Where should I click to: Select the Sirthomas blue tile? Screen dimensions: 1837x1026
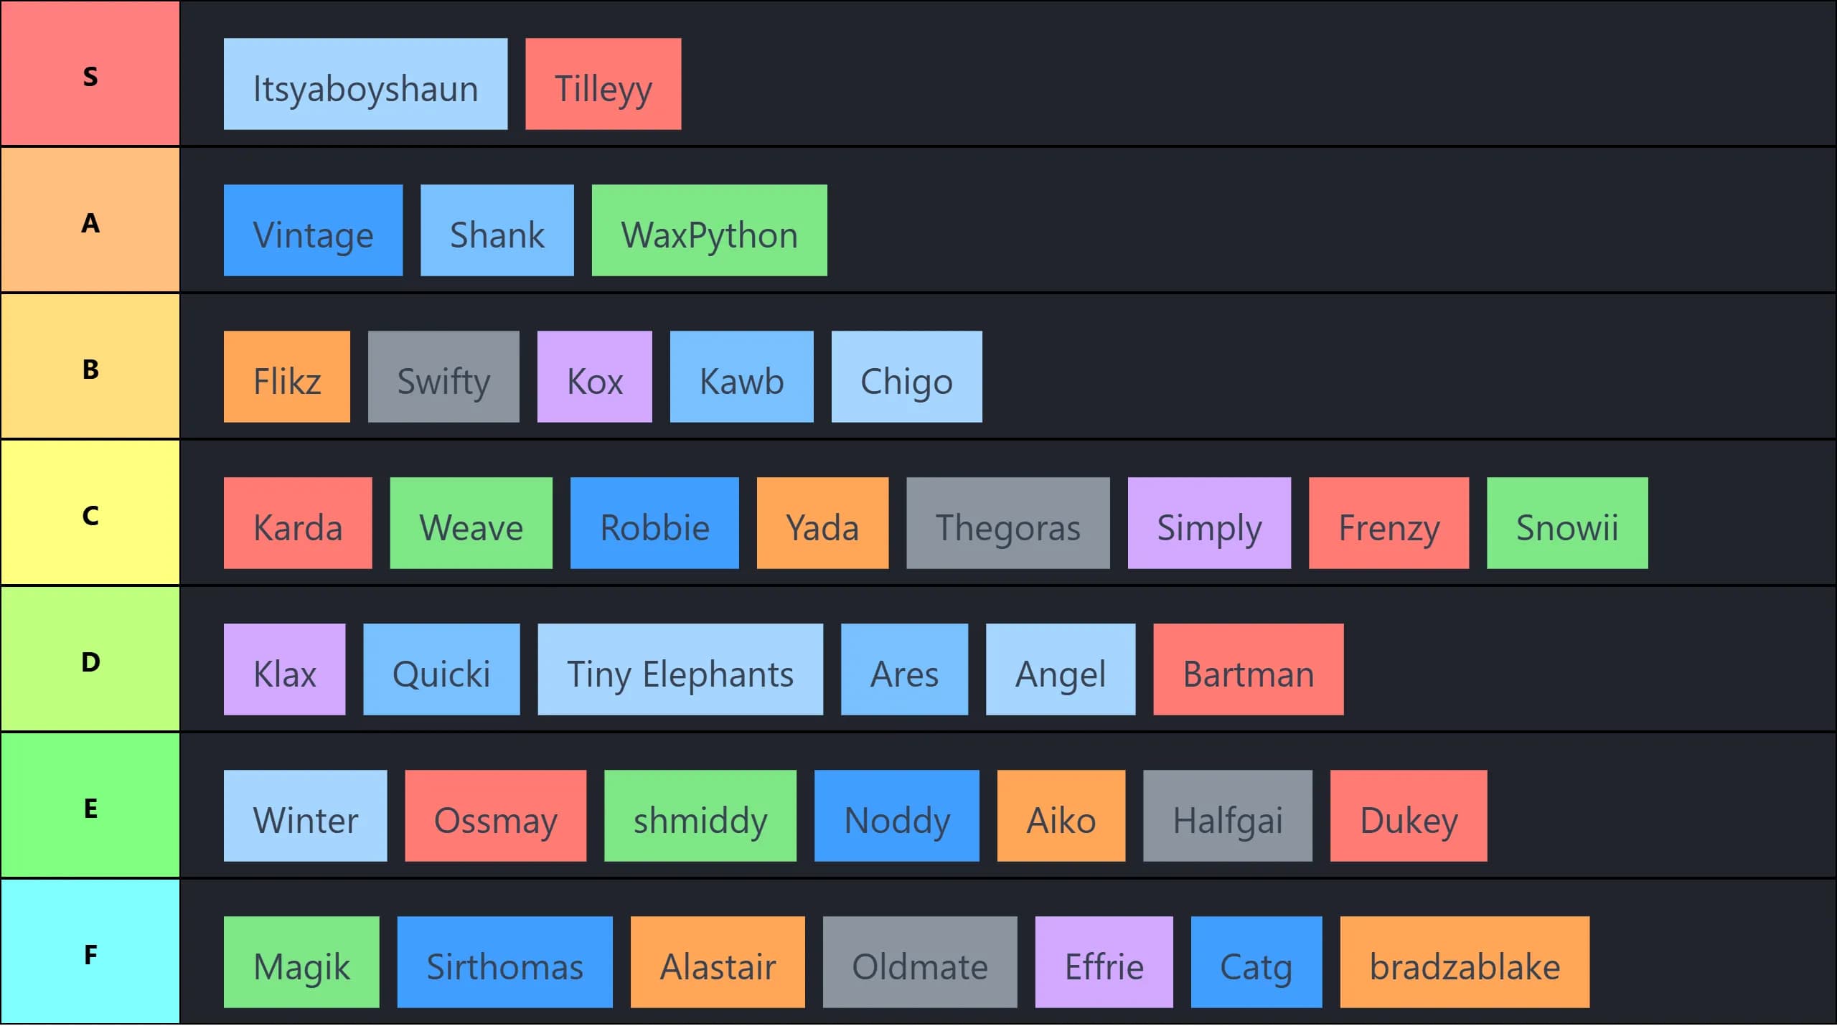[x=504, y=962]
